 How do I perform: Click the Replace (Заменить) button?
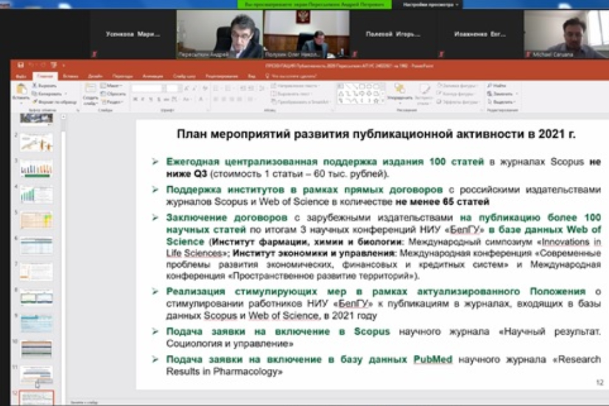click(x=501, y=94)
